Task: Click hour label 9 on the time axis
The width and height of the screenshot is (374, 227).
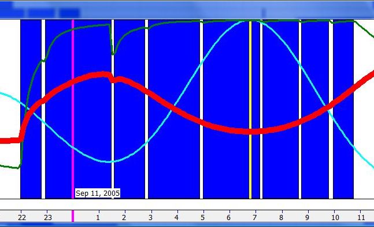Action: 308,218
